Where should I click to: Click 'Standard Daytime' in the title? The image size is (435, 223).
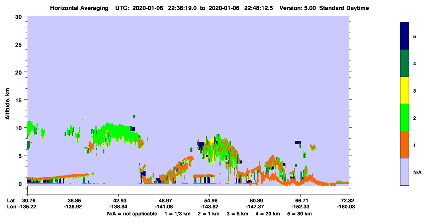click(x=344, y=8)
